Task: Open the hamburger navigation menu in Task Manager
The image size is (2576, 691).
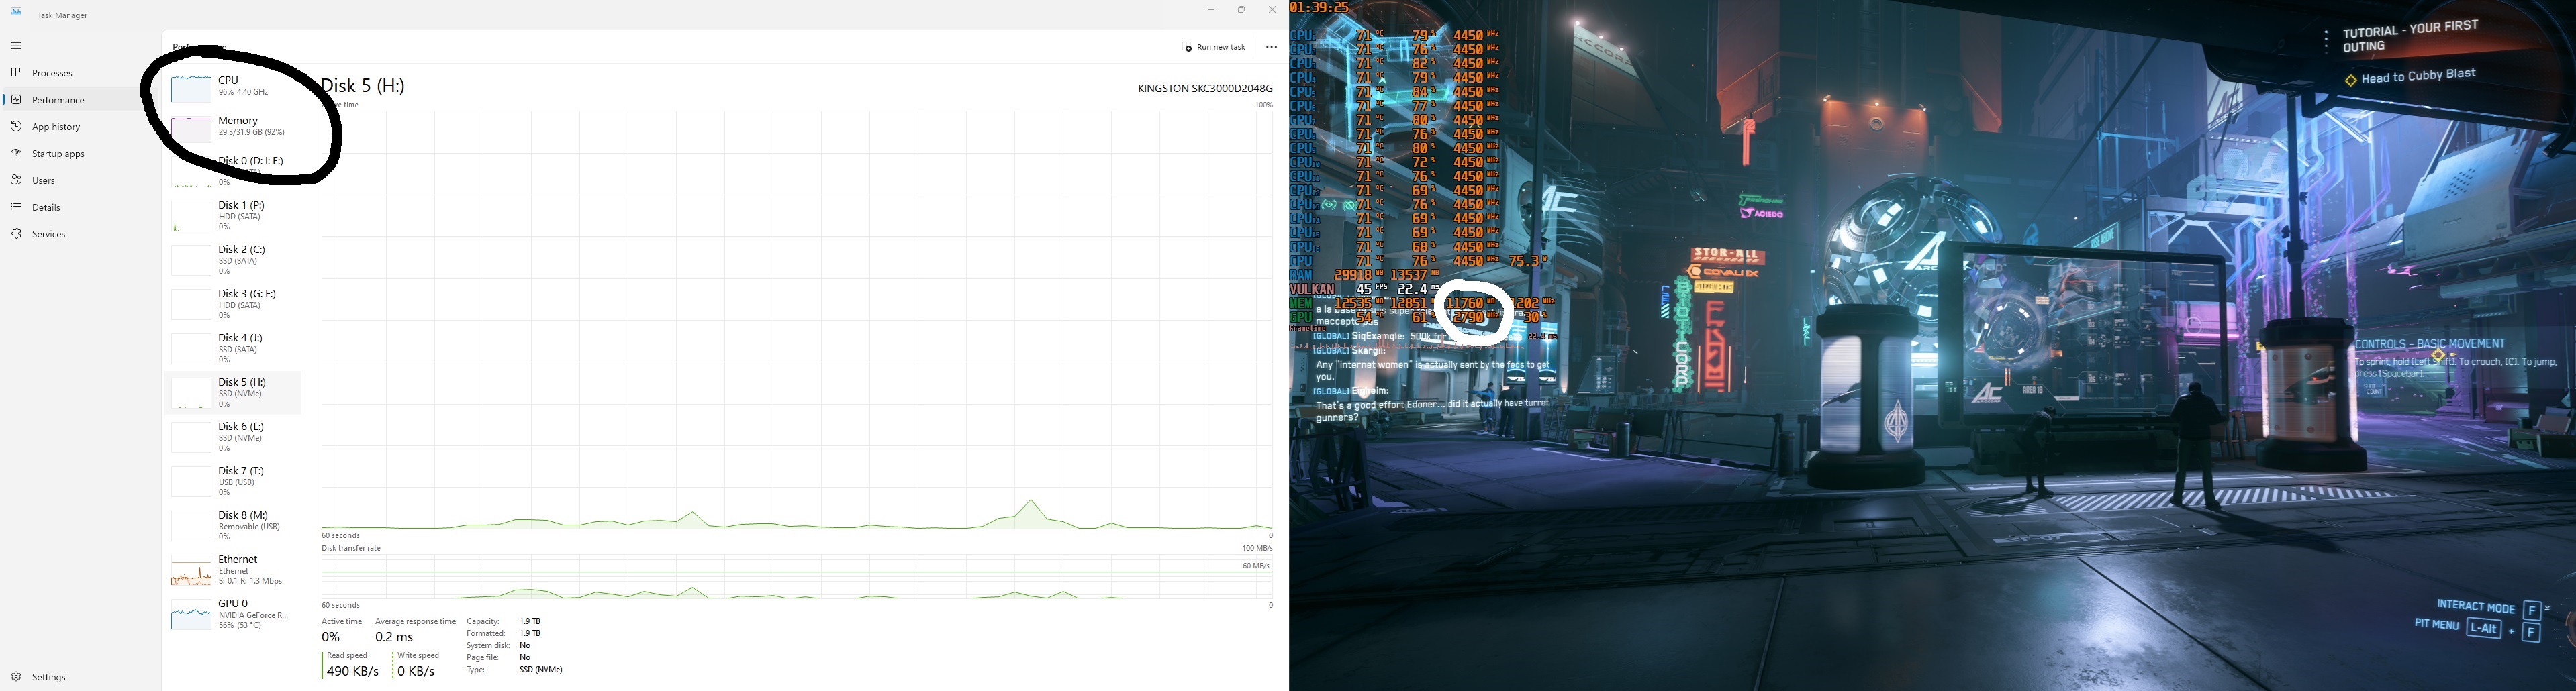Action: pos(16,46)
